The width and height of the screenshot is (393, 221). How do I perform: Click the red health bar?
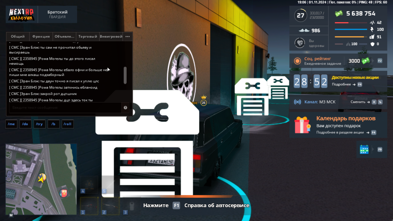(351, 23)
